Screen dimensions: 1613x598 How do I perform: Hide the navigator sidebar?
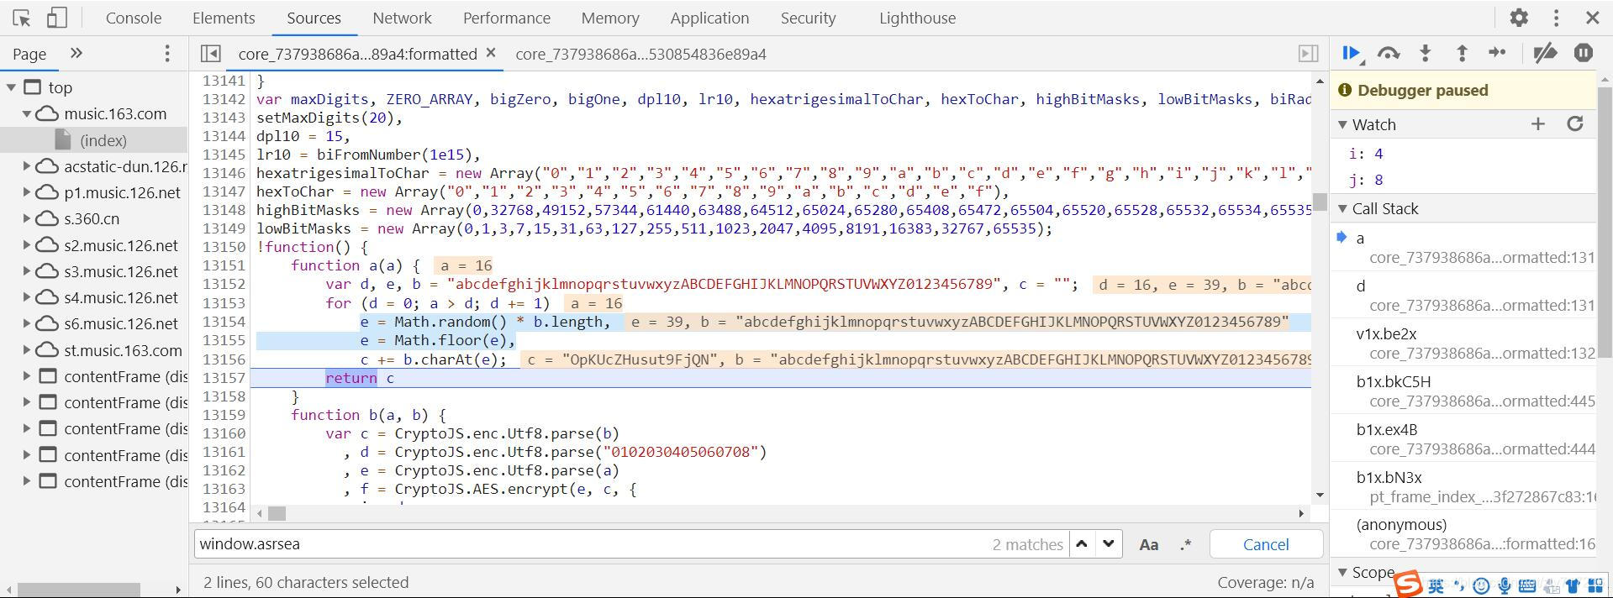pos(211,54)
